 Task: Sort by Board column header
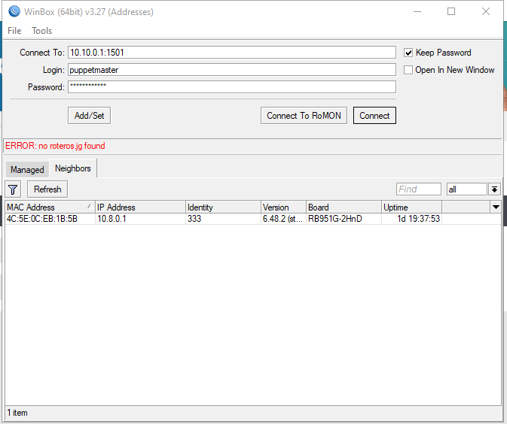[344, 207]
